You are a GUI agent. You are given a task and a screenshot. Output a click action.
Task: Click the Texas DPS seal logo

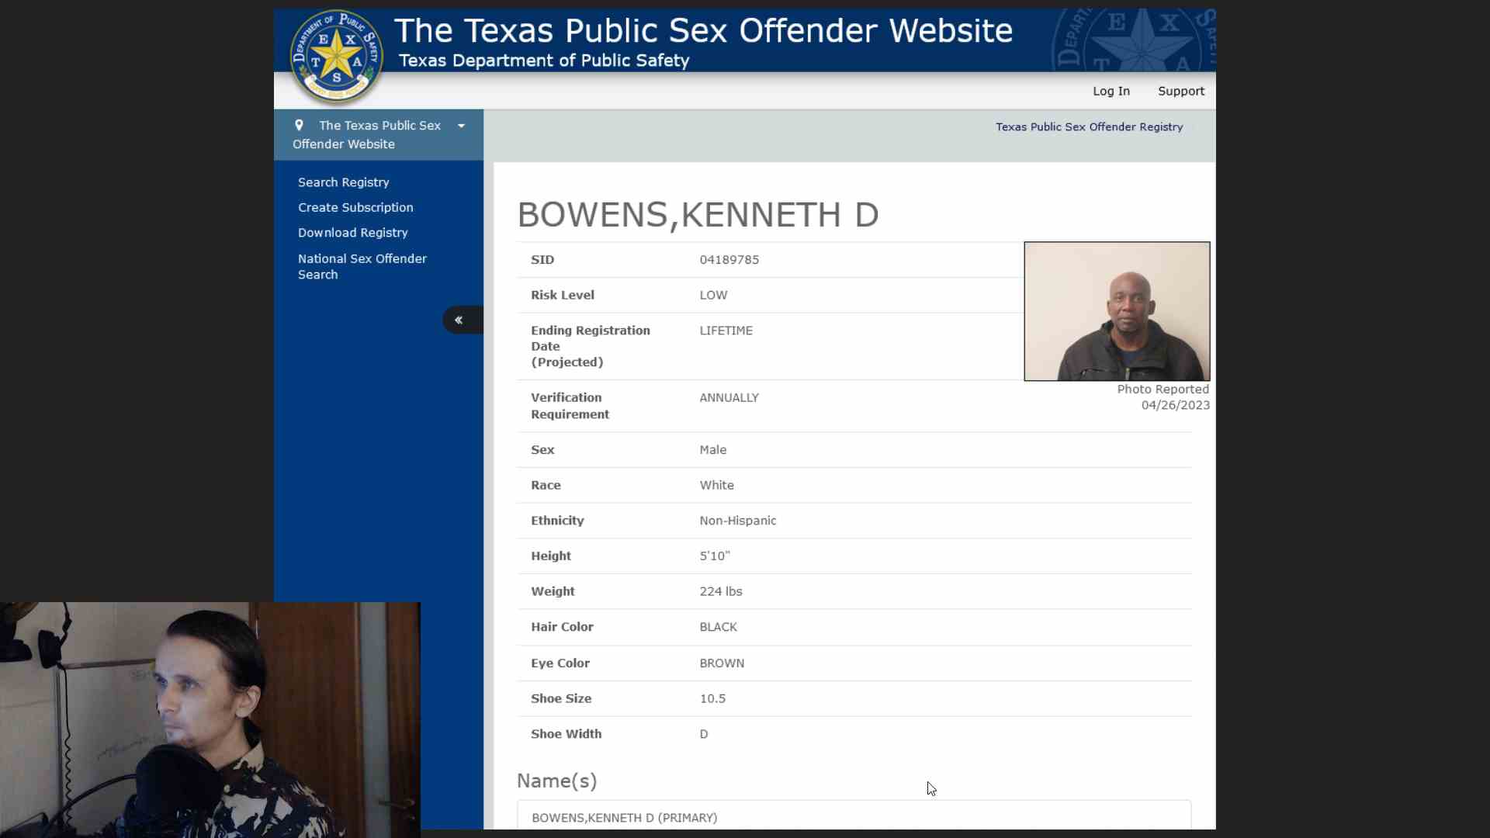coord(336,57)
